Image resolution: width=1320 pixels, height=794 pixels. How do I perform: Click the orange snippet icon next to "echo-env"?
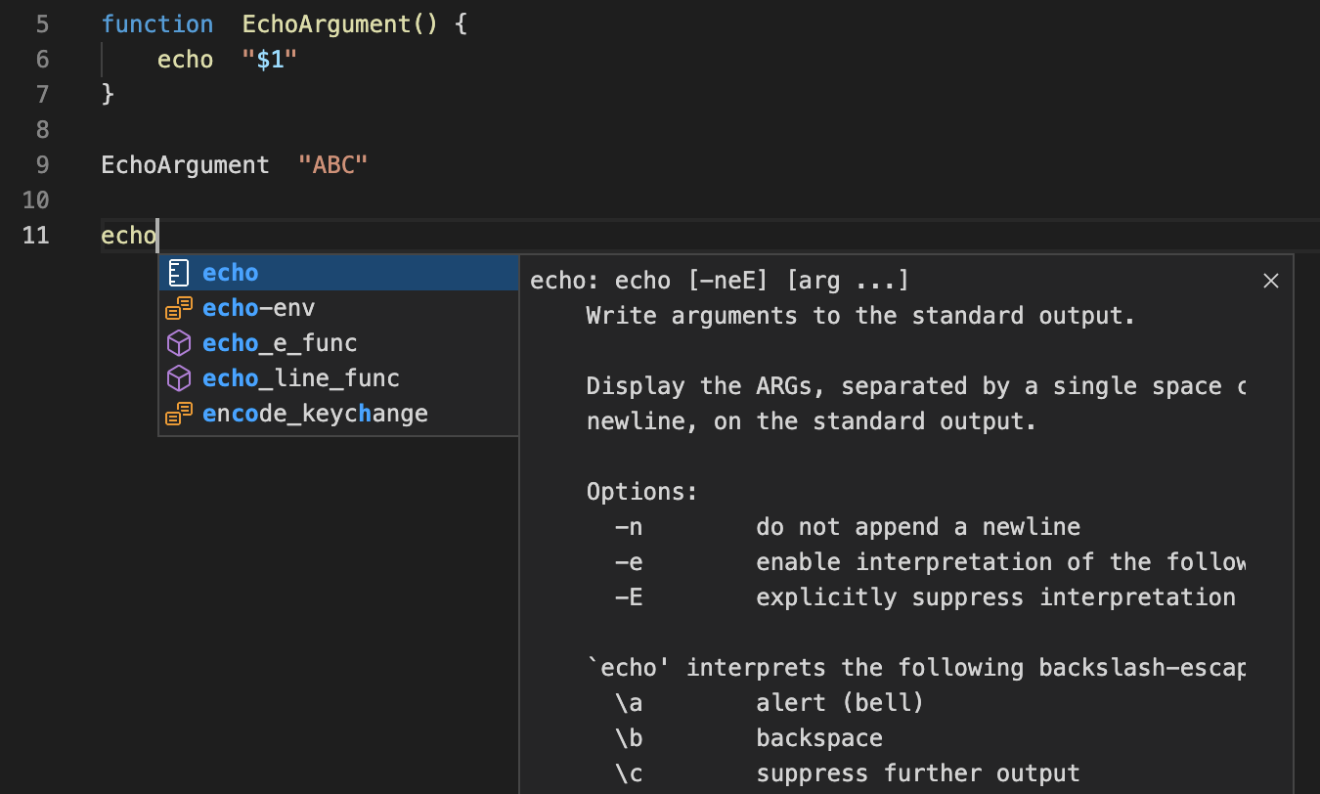(x=178, y=307)
